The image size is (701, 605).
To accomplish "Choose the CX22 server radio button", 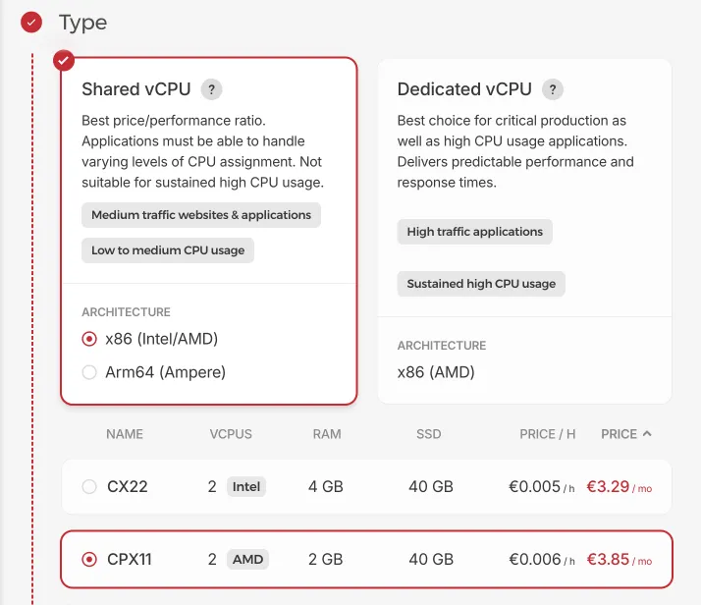I will 89,486.
